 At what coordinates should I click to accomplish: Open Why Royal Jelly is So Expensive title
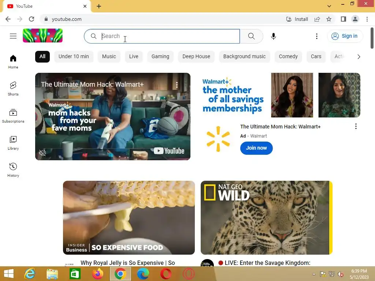point(128,263)
